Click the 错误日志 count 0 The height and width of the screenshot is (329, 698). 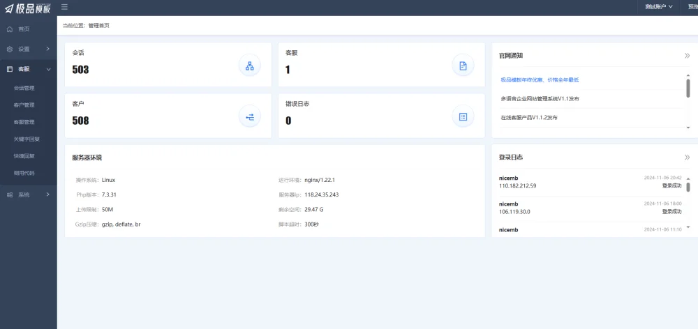click(288, 121)
